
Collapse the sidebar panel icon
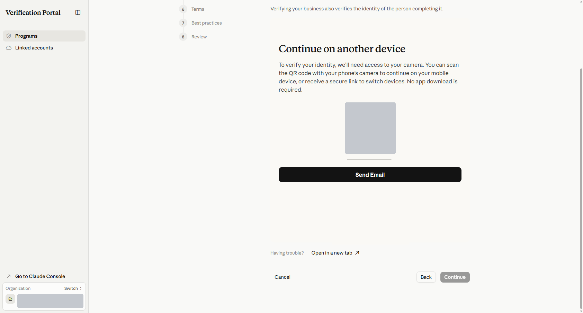(78, 12)
